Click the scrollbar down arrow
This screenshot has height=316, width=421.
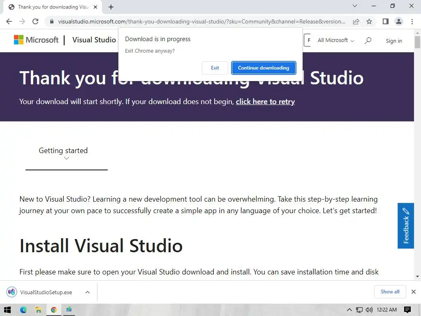417,276
